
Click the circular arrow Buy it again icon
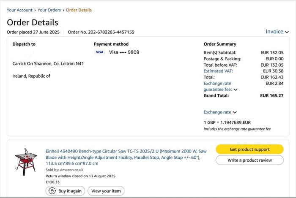pos(52,191)
